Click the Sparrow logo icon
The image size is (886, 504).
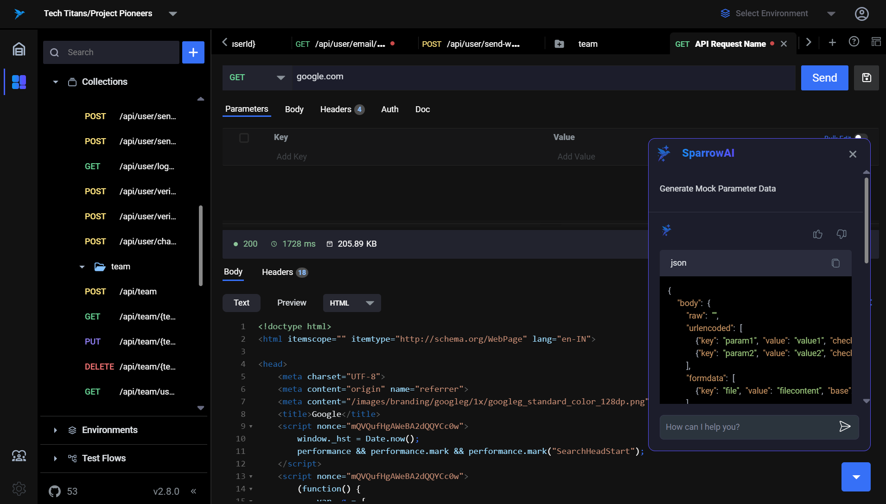pyautogui.click(x=19, y=13)
